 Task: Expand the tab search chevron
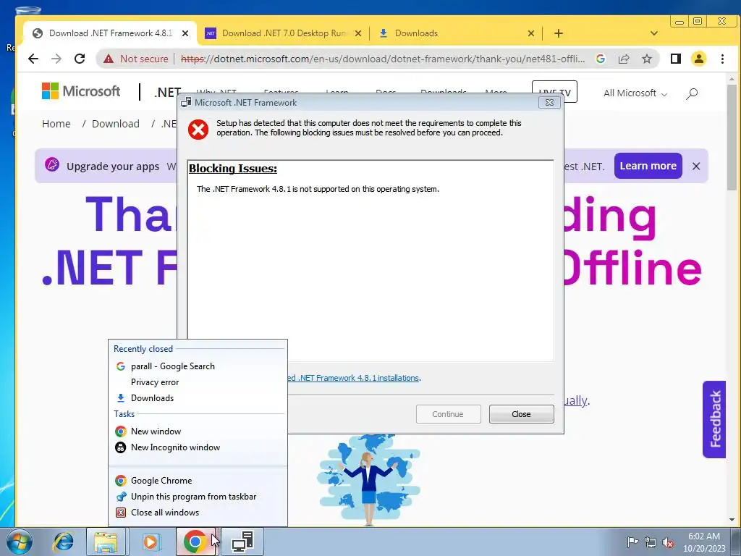click(x=654, y=33)
